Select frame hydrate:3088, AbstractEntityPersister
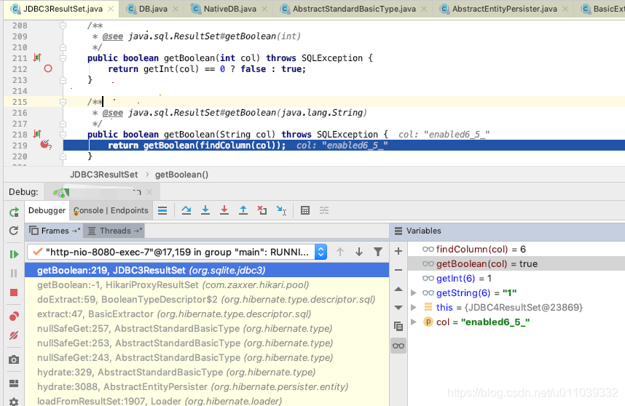The image size is (625, 406). click(x=206, y=387)
